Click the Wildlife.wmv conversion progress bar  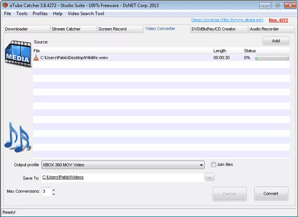272,58
